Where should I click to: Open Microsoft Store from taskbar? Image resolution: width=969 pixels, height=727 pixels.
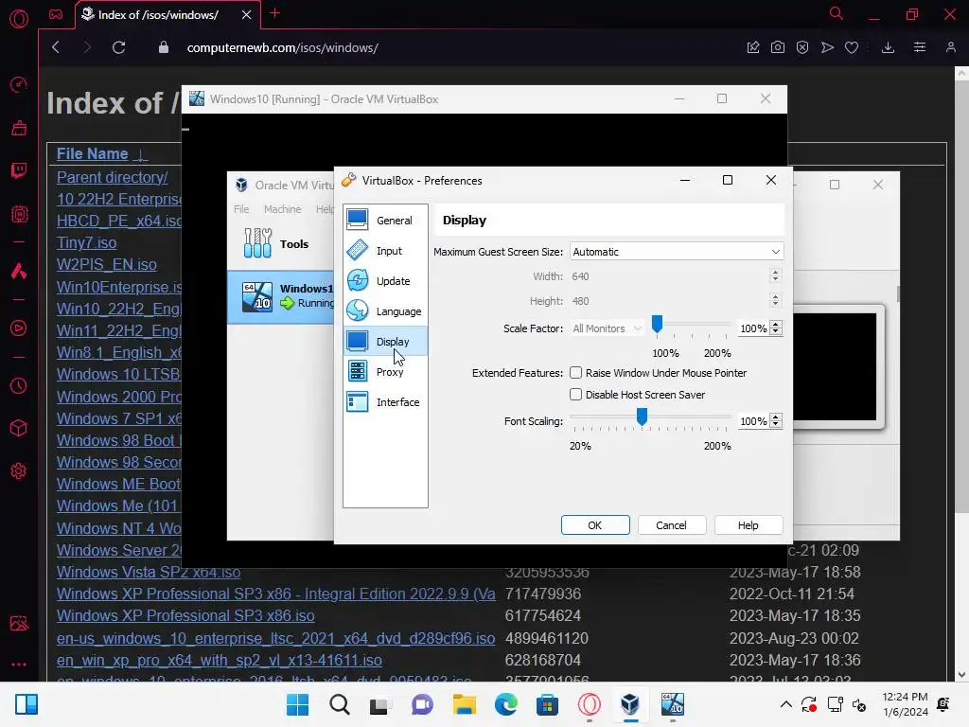pyautogui.click(x=547, y=704)
